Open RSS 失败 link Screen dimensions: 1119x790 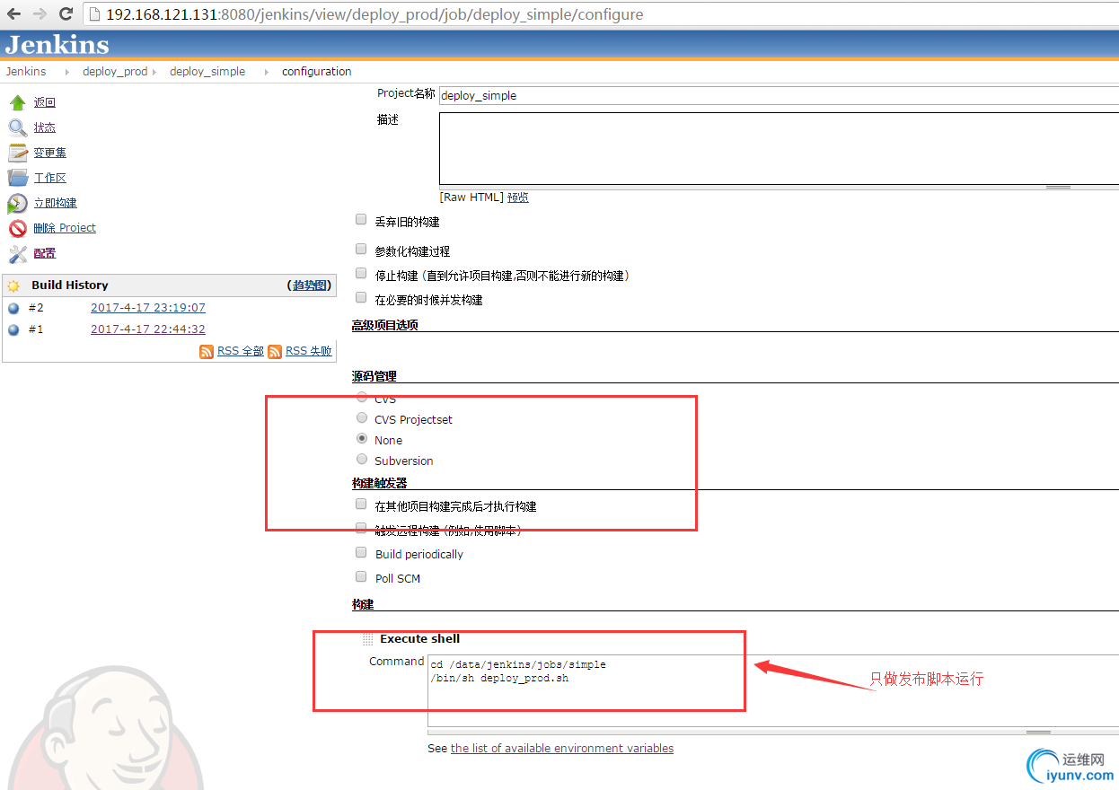click(309, 351)
